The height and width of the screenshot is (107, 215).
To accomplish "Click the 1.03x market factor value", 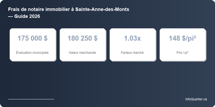I will 132,38.
